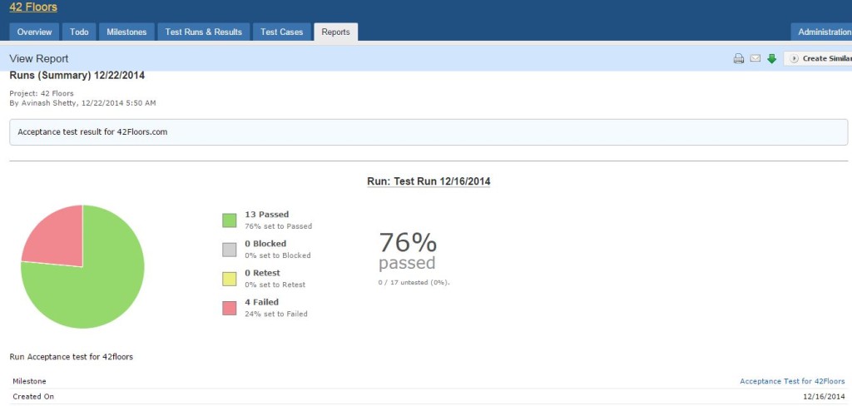The width and height of the screenshot is (852, 406).
Task: Select the Reports tab
Action: (336, 32)
